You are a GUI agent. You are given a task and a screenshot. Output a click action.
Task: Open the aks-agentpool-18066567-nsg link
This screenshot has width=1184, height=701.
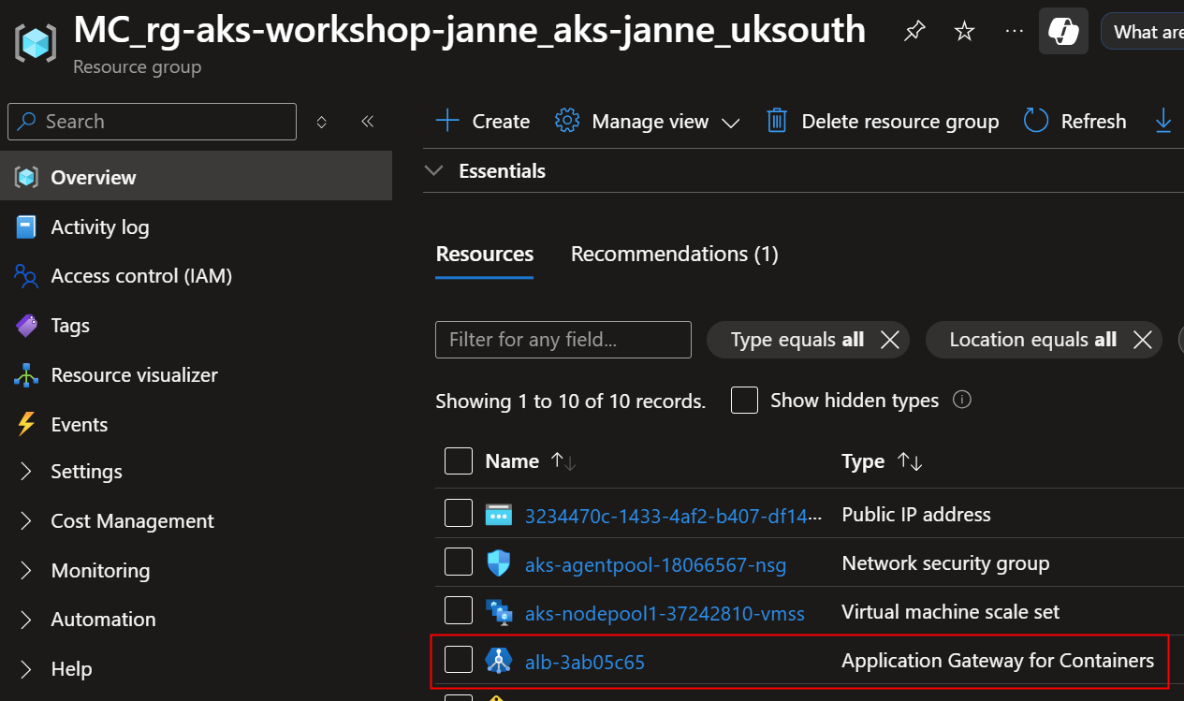[655, 564]
